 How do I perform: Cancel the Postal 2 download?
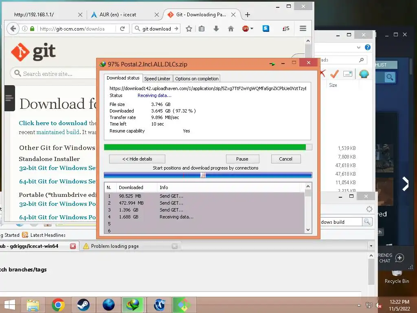click(285, 159)
